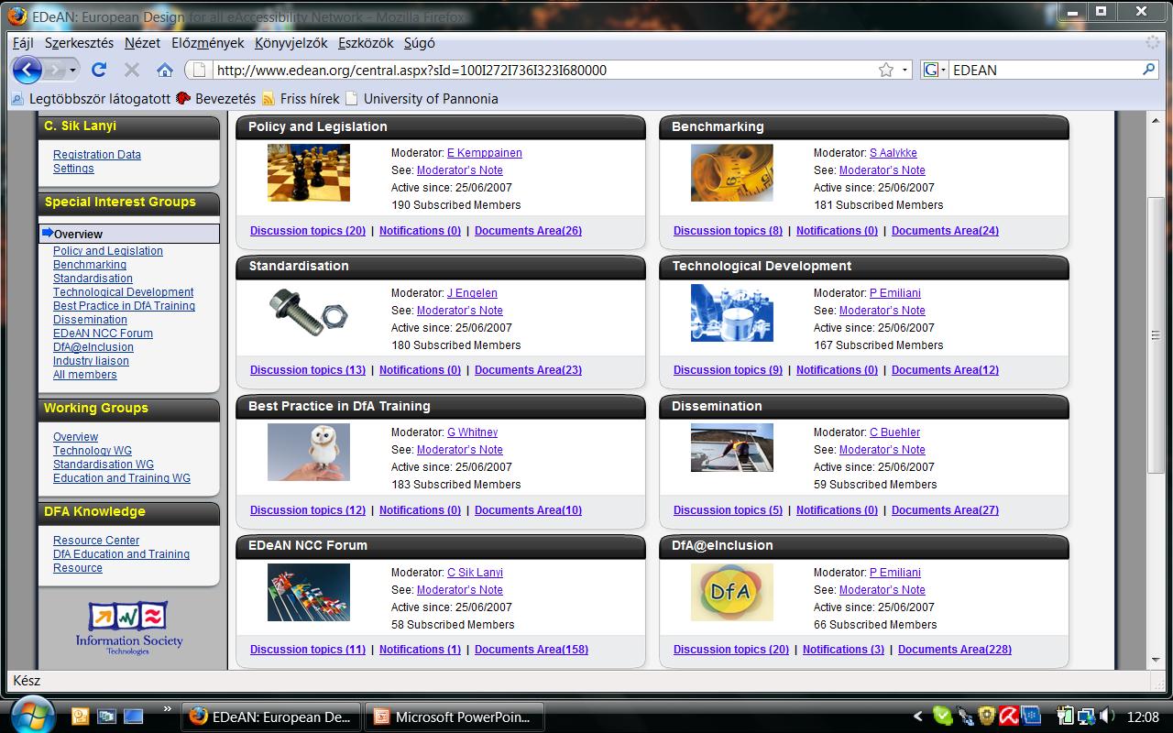This screenshot has width=1173, height=733.
Task: Open moderator E Kemppainen profile link
Action: (x=485, y=153)
